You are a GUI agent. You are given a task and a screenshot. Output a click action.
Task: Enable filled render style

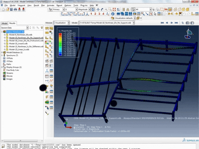(x=183, y=10)
